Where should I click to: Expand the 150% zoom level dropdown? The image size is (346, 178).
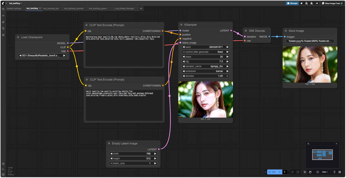pyautogui.click(x=325, y=172)
